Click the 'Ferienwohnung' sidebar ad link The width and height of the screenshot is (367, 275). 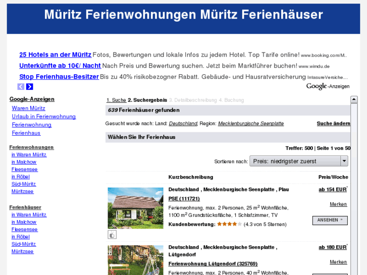[x=32, y=125]
